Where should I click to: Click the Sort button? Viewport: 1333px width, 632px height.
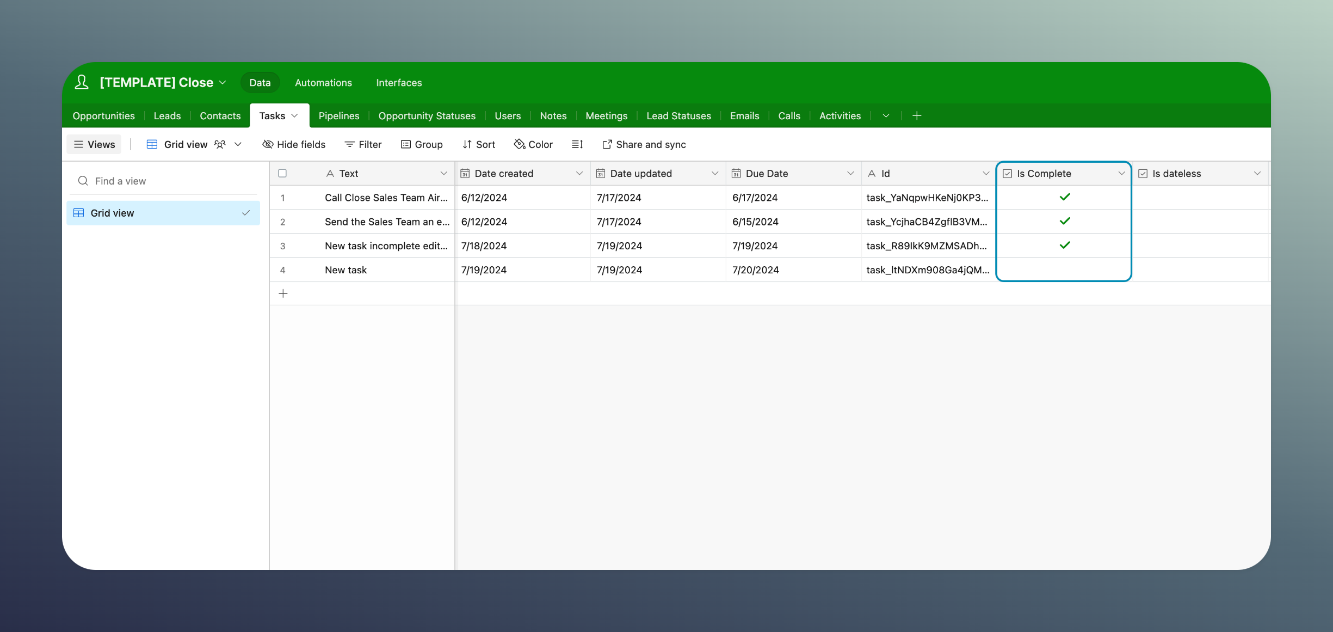click(x=479, y=144)
